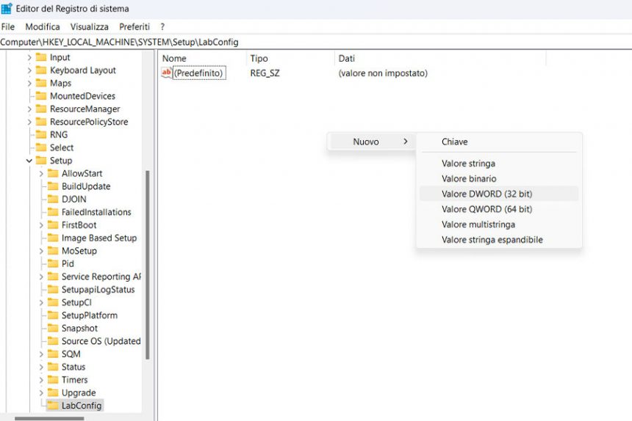This screenshot has height=421, width=632.
Task: Select the (Predefinito) value name
Action: (199, 73)
